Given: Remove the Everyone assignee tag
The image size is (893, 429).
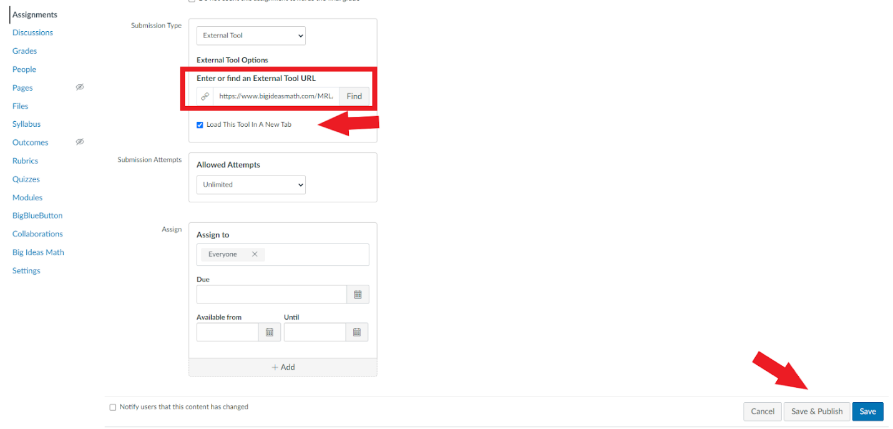Looking at the screenshot, I should click(255, 254).
